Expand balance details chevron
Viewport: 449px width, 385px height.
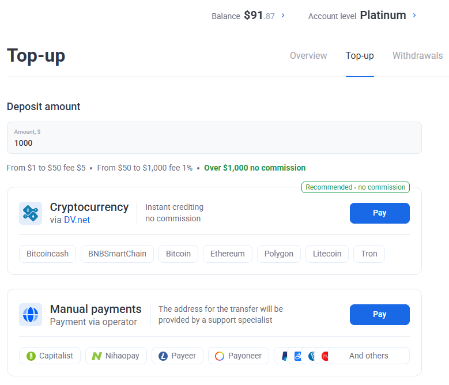(x=283, y=16)
